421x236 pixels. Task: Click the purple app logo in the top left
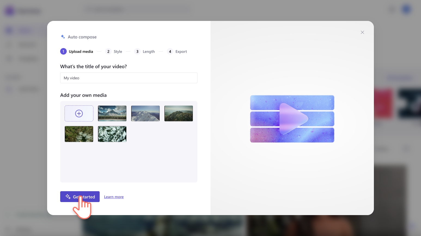[9, 10]
